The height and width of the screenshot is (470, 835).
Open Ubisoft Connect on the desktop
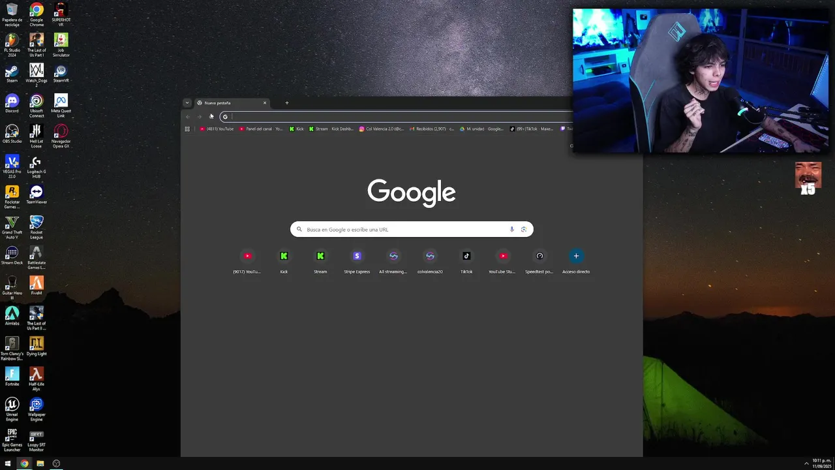pyautogui.click(x=37, y=106)
